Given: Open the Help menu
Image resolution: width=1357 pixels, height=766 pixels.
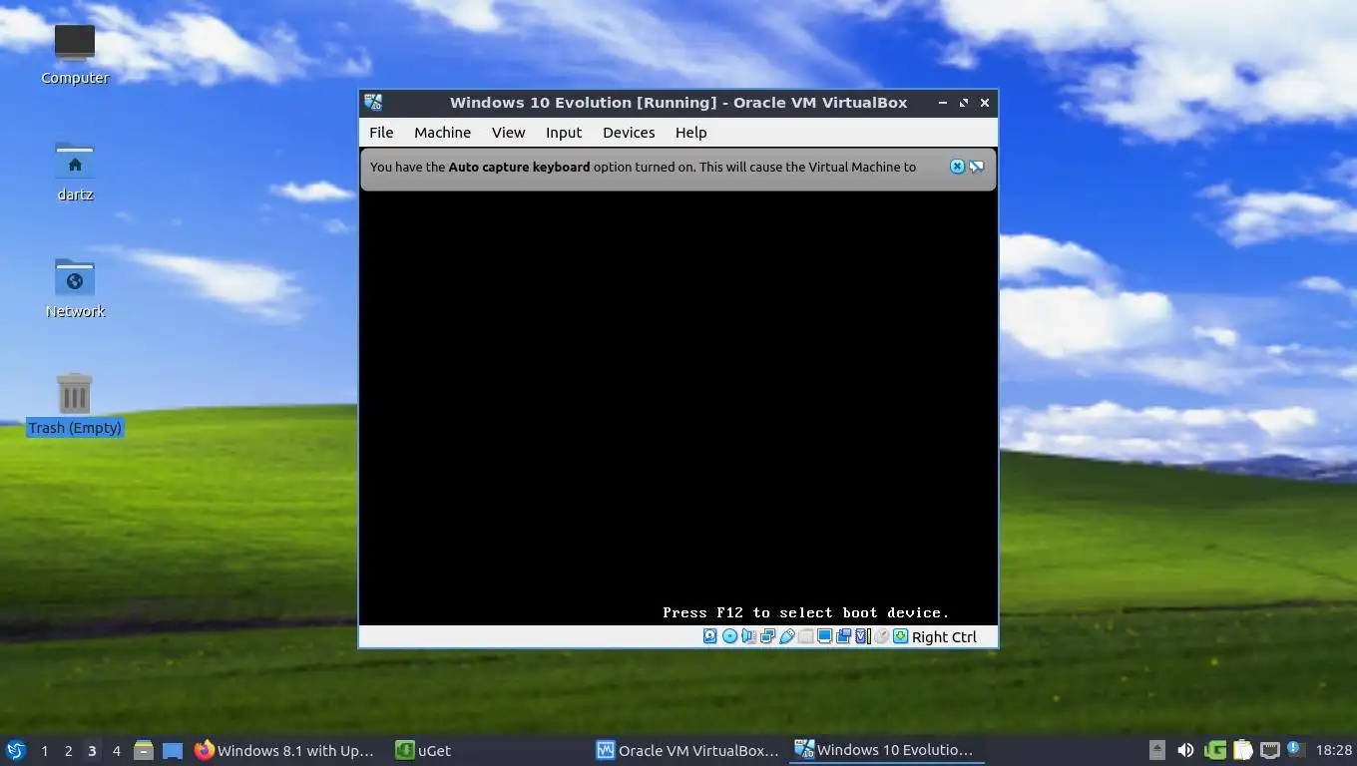Looking at the screenshot, I should 690,133.
